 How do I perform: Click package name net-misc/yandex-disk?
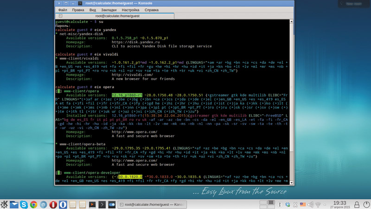click(82, 34)
